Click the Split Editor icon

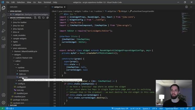point(186,7)
